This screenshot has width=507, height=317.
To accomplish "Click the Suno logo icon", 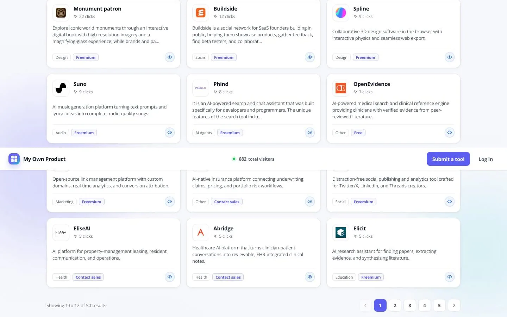I will (x=61, y=88).
